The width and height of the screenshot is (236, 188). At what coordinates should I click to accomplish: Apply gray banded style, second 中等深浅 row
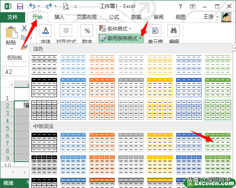click(x=131, y=165)
